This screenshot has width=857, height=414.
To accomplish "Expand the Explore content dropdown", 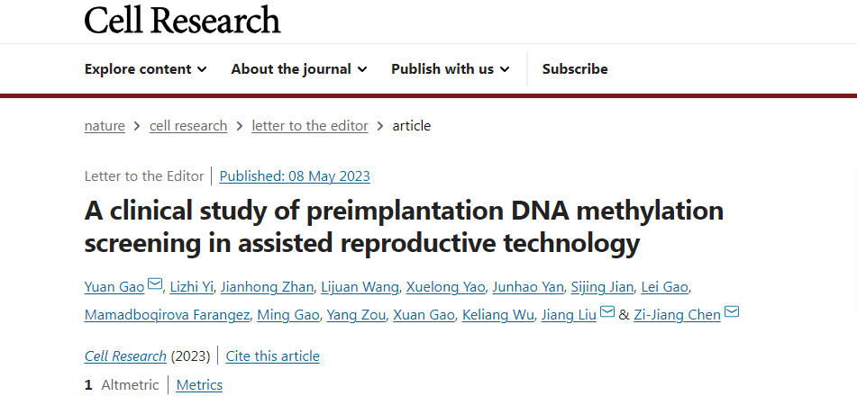I will 145,69.
